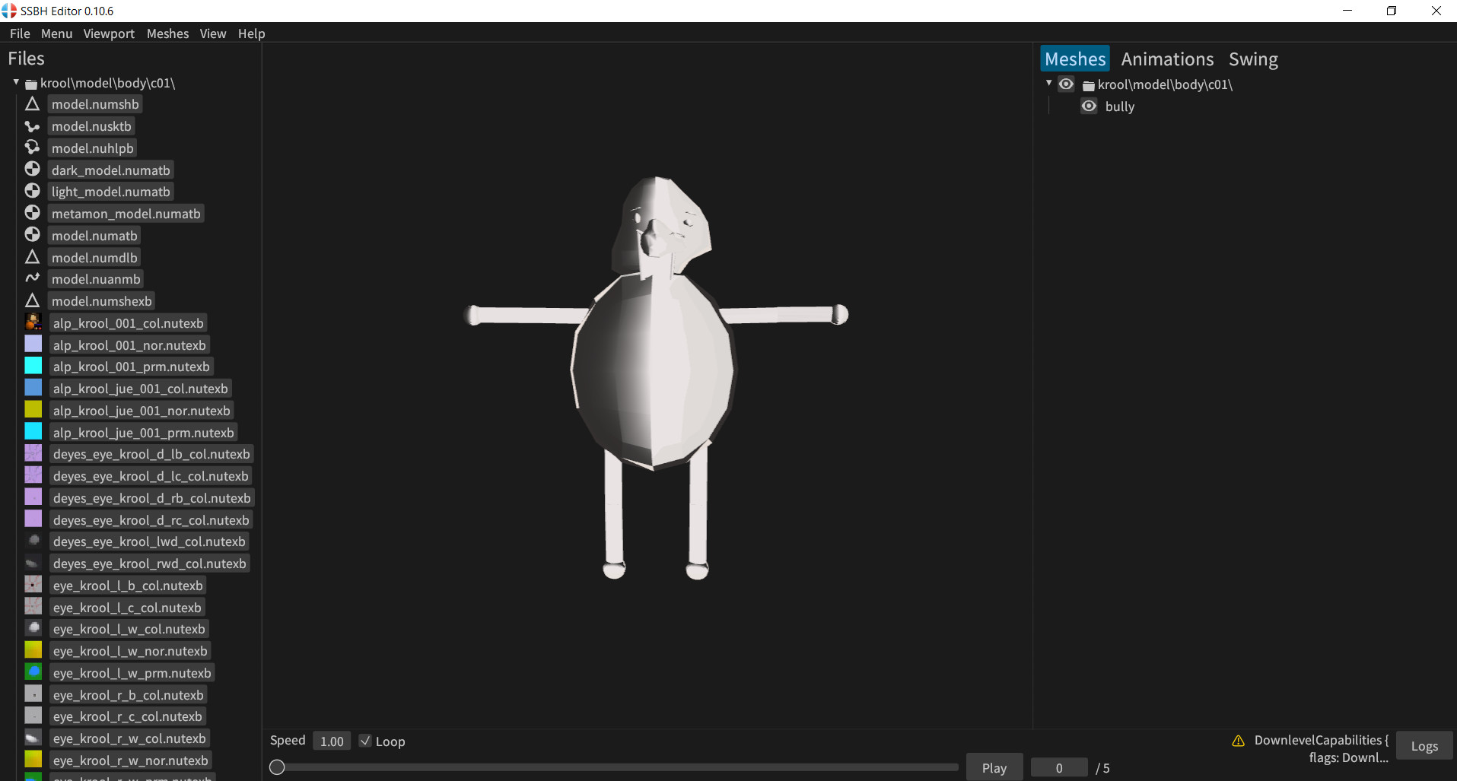
Task: Click cyan thumbnail for alp_krool_jue_001_prm.nutexb
Action: pos(33,432)
